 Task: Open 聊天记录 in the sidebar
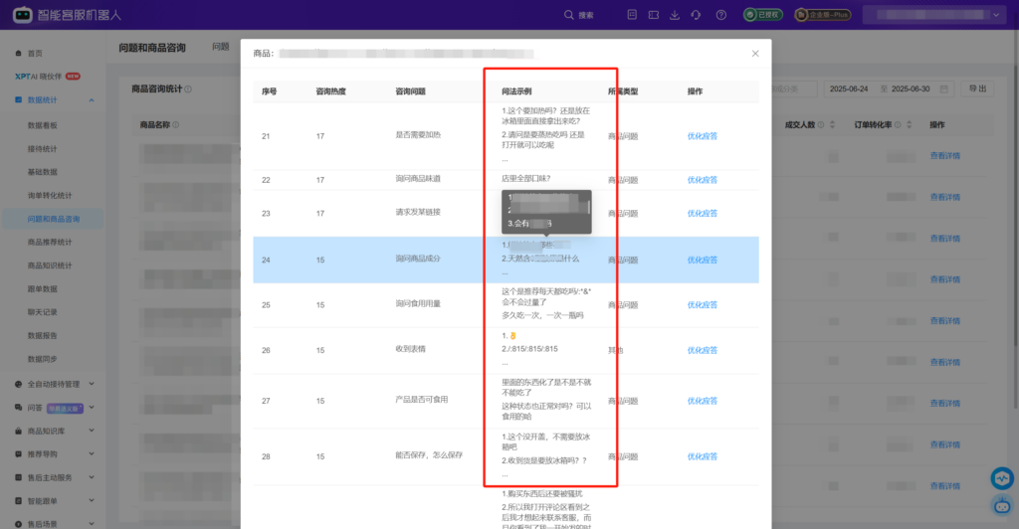(x=42, y=312)
